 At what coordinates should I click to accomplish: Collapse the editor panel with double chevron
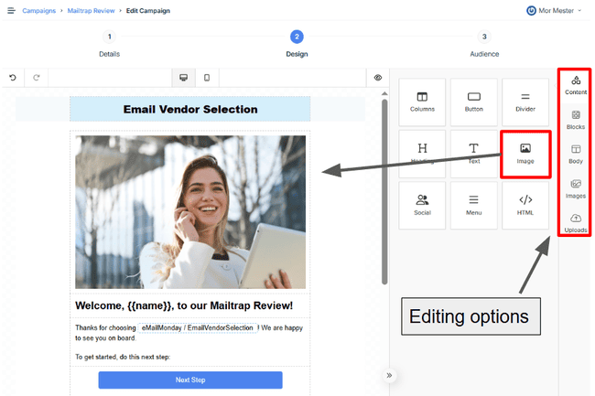point(389,376)
